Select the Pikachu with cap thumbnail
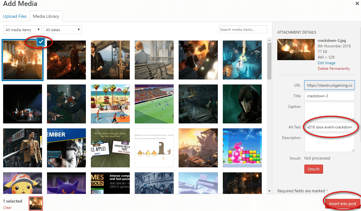Image resolution: width=361 pixels, height=211 pixels. click(22, 183)
